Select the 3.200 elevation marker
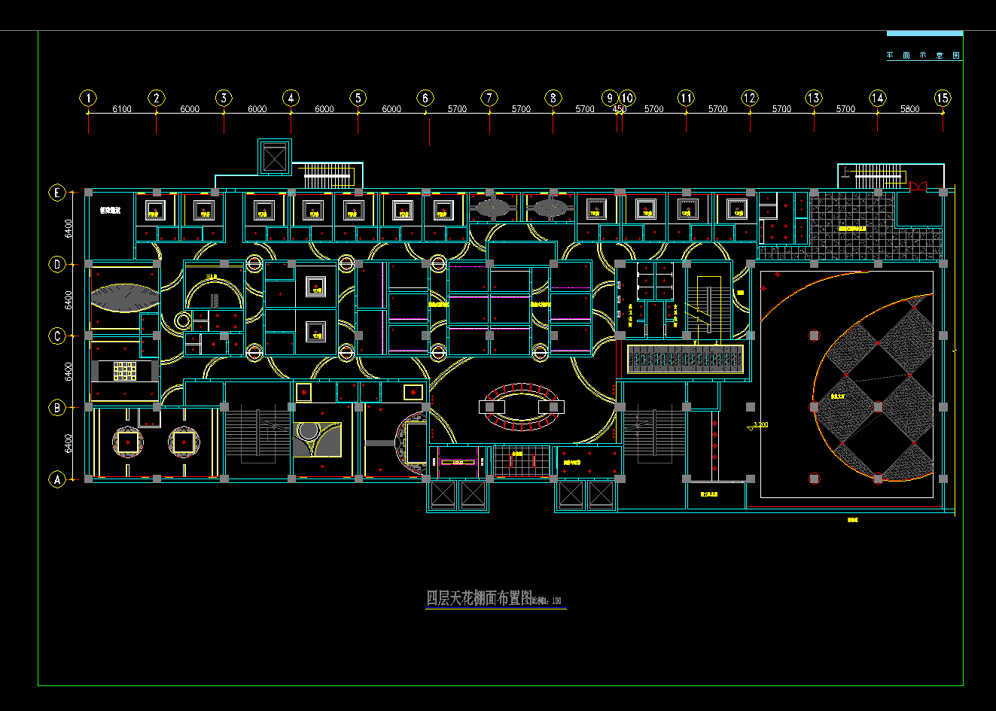The image size is (996, 711). [x=760, y=426]
